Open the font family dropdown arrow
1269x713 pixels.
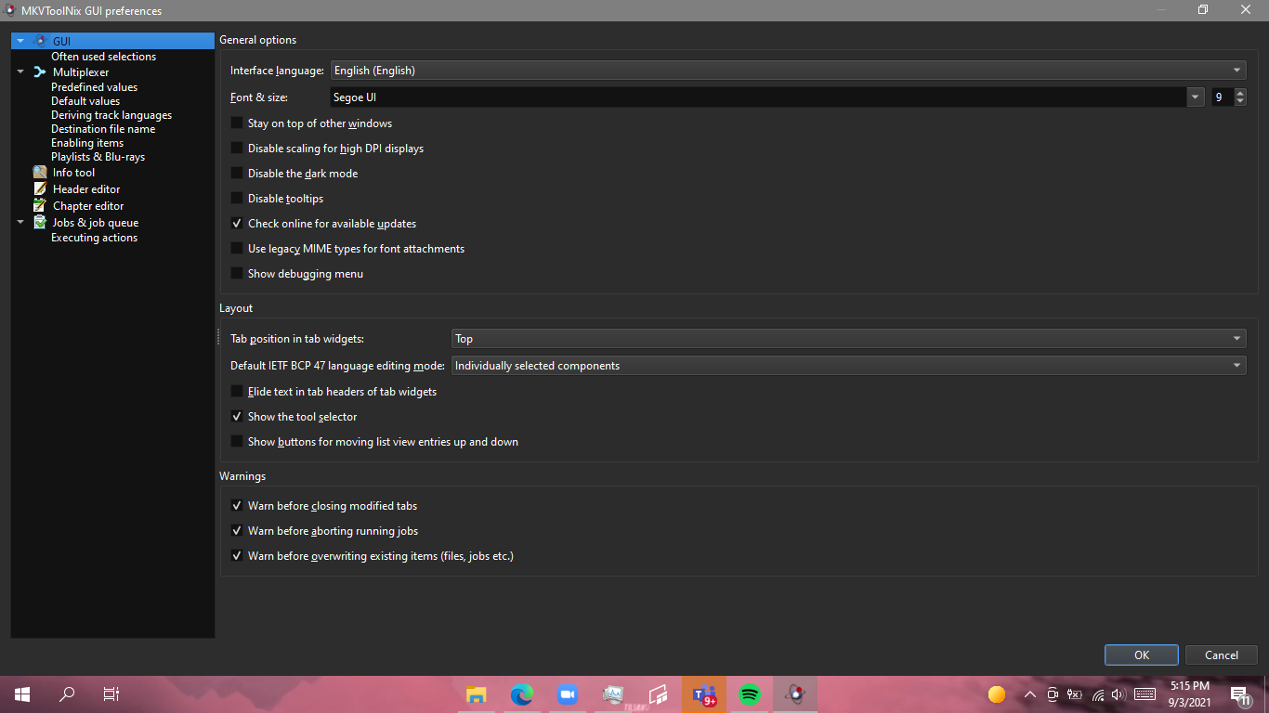1196,97
